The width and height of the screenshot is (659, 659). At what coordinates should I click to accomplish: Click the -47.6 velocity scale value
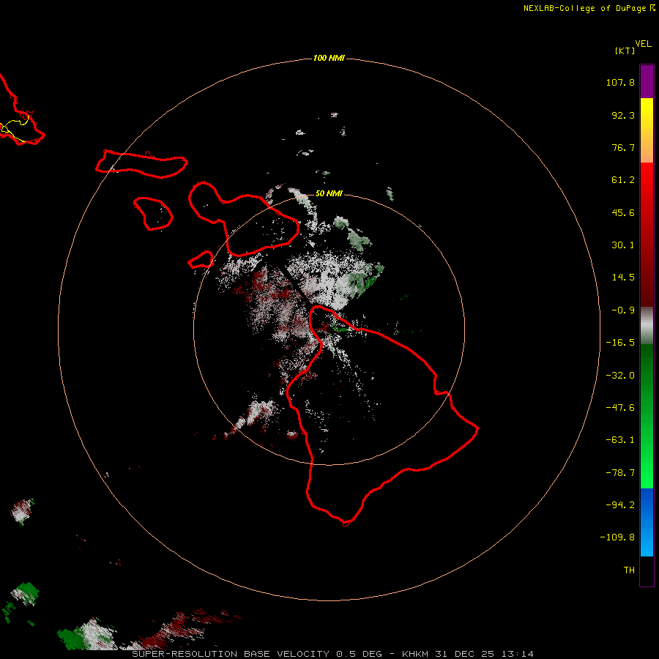click(x=620, y=408)
